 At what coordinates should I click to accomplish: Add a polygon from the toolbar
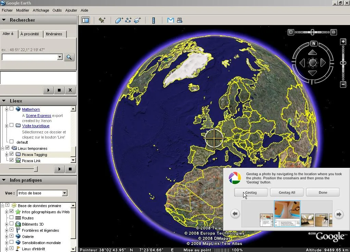click(119, 20)
